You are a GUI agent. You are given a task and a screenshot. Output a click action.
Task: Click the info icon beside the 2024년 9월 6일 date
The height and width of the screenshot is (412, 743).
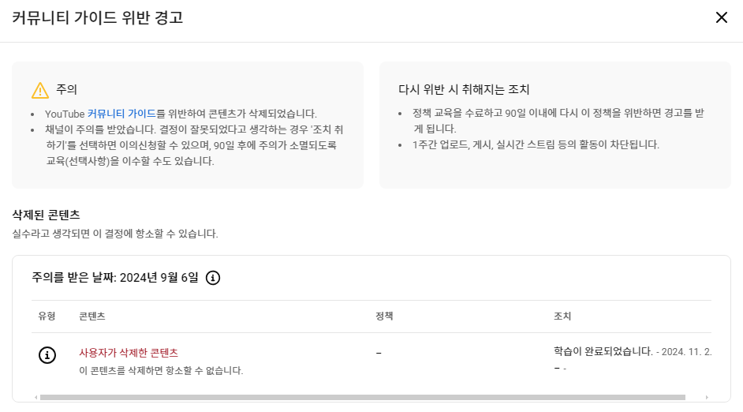[x=213, y=278]
